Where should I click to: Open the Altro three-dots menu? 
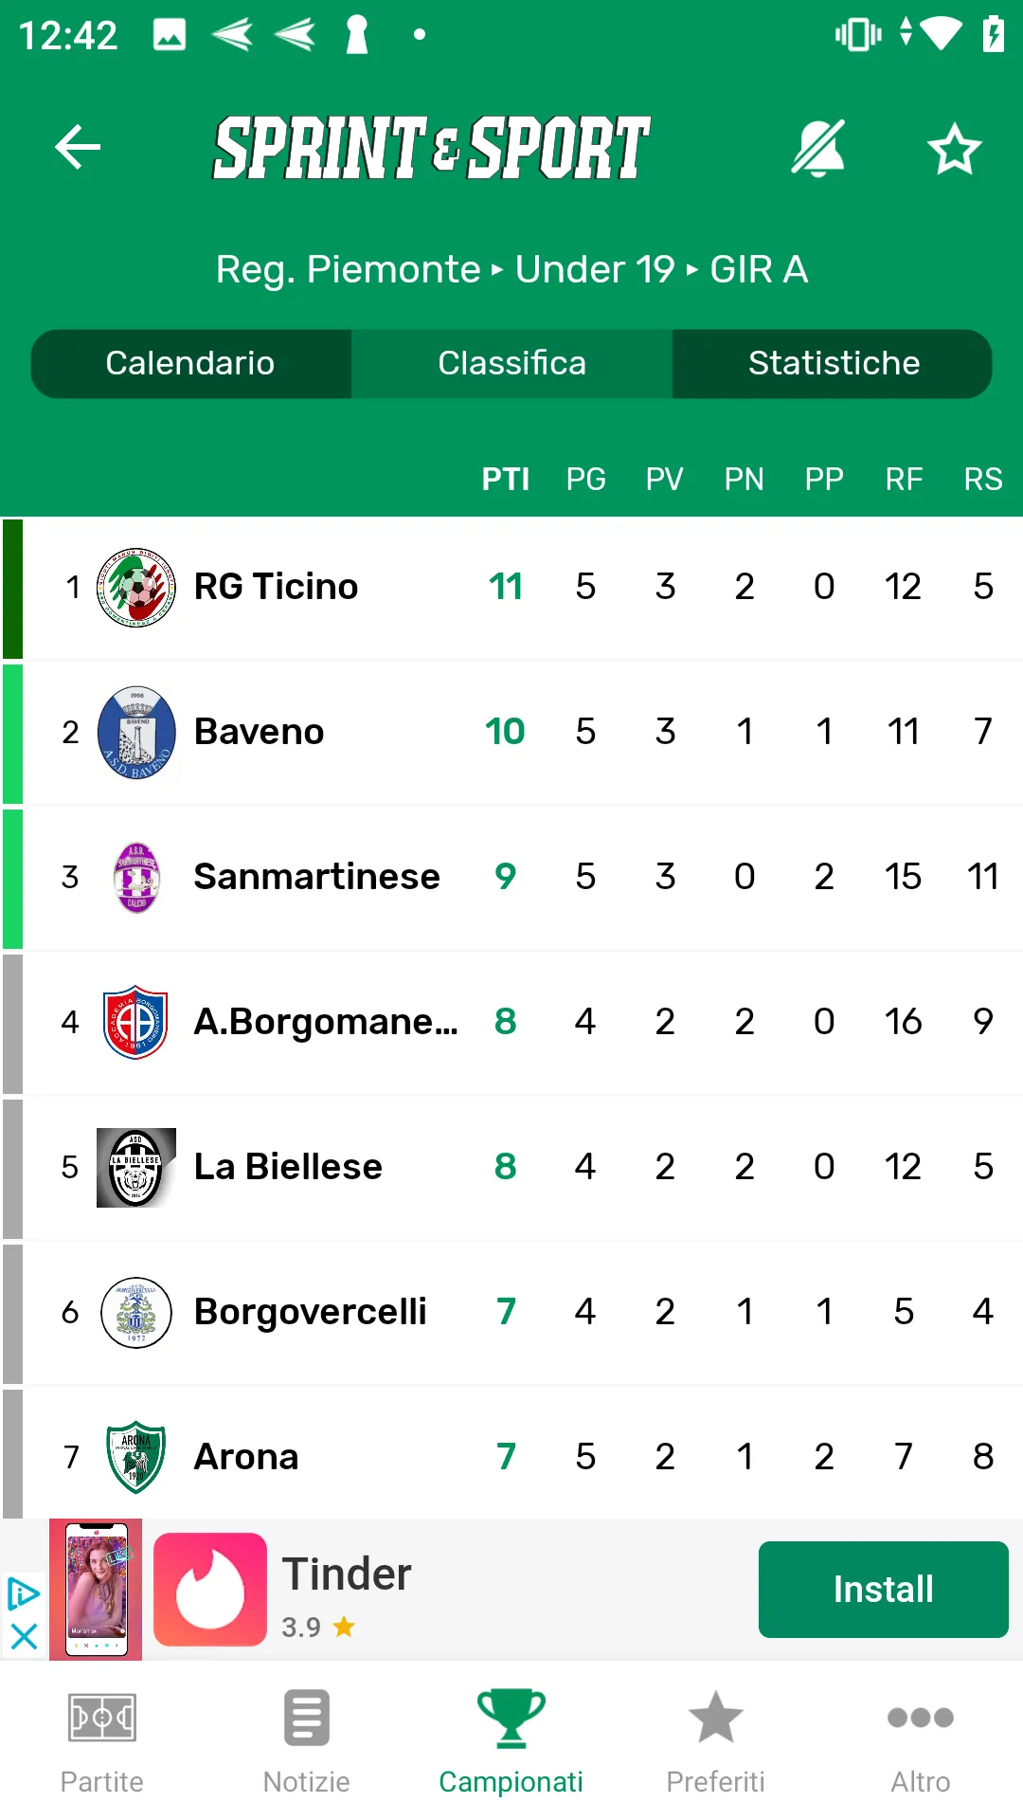pos(921,1718)
